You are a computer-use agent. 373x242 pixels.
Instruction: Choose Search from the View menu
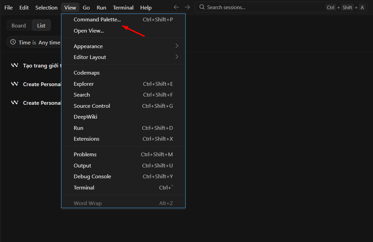click(123, 95)
